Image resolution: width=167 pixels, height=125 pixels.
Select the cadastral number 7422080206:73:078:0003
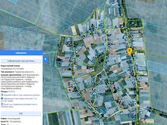[12, 69]
